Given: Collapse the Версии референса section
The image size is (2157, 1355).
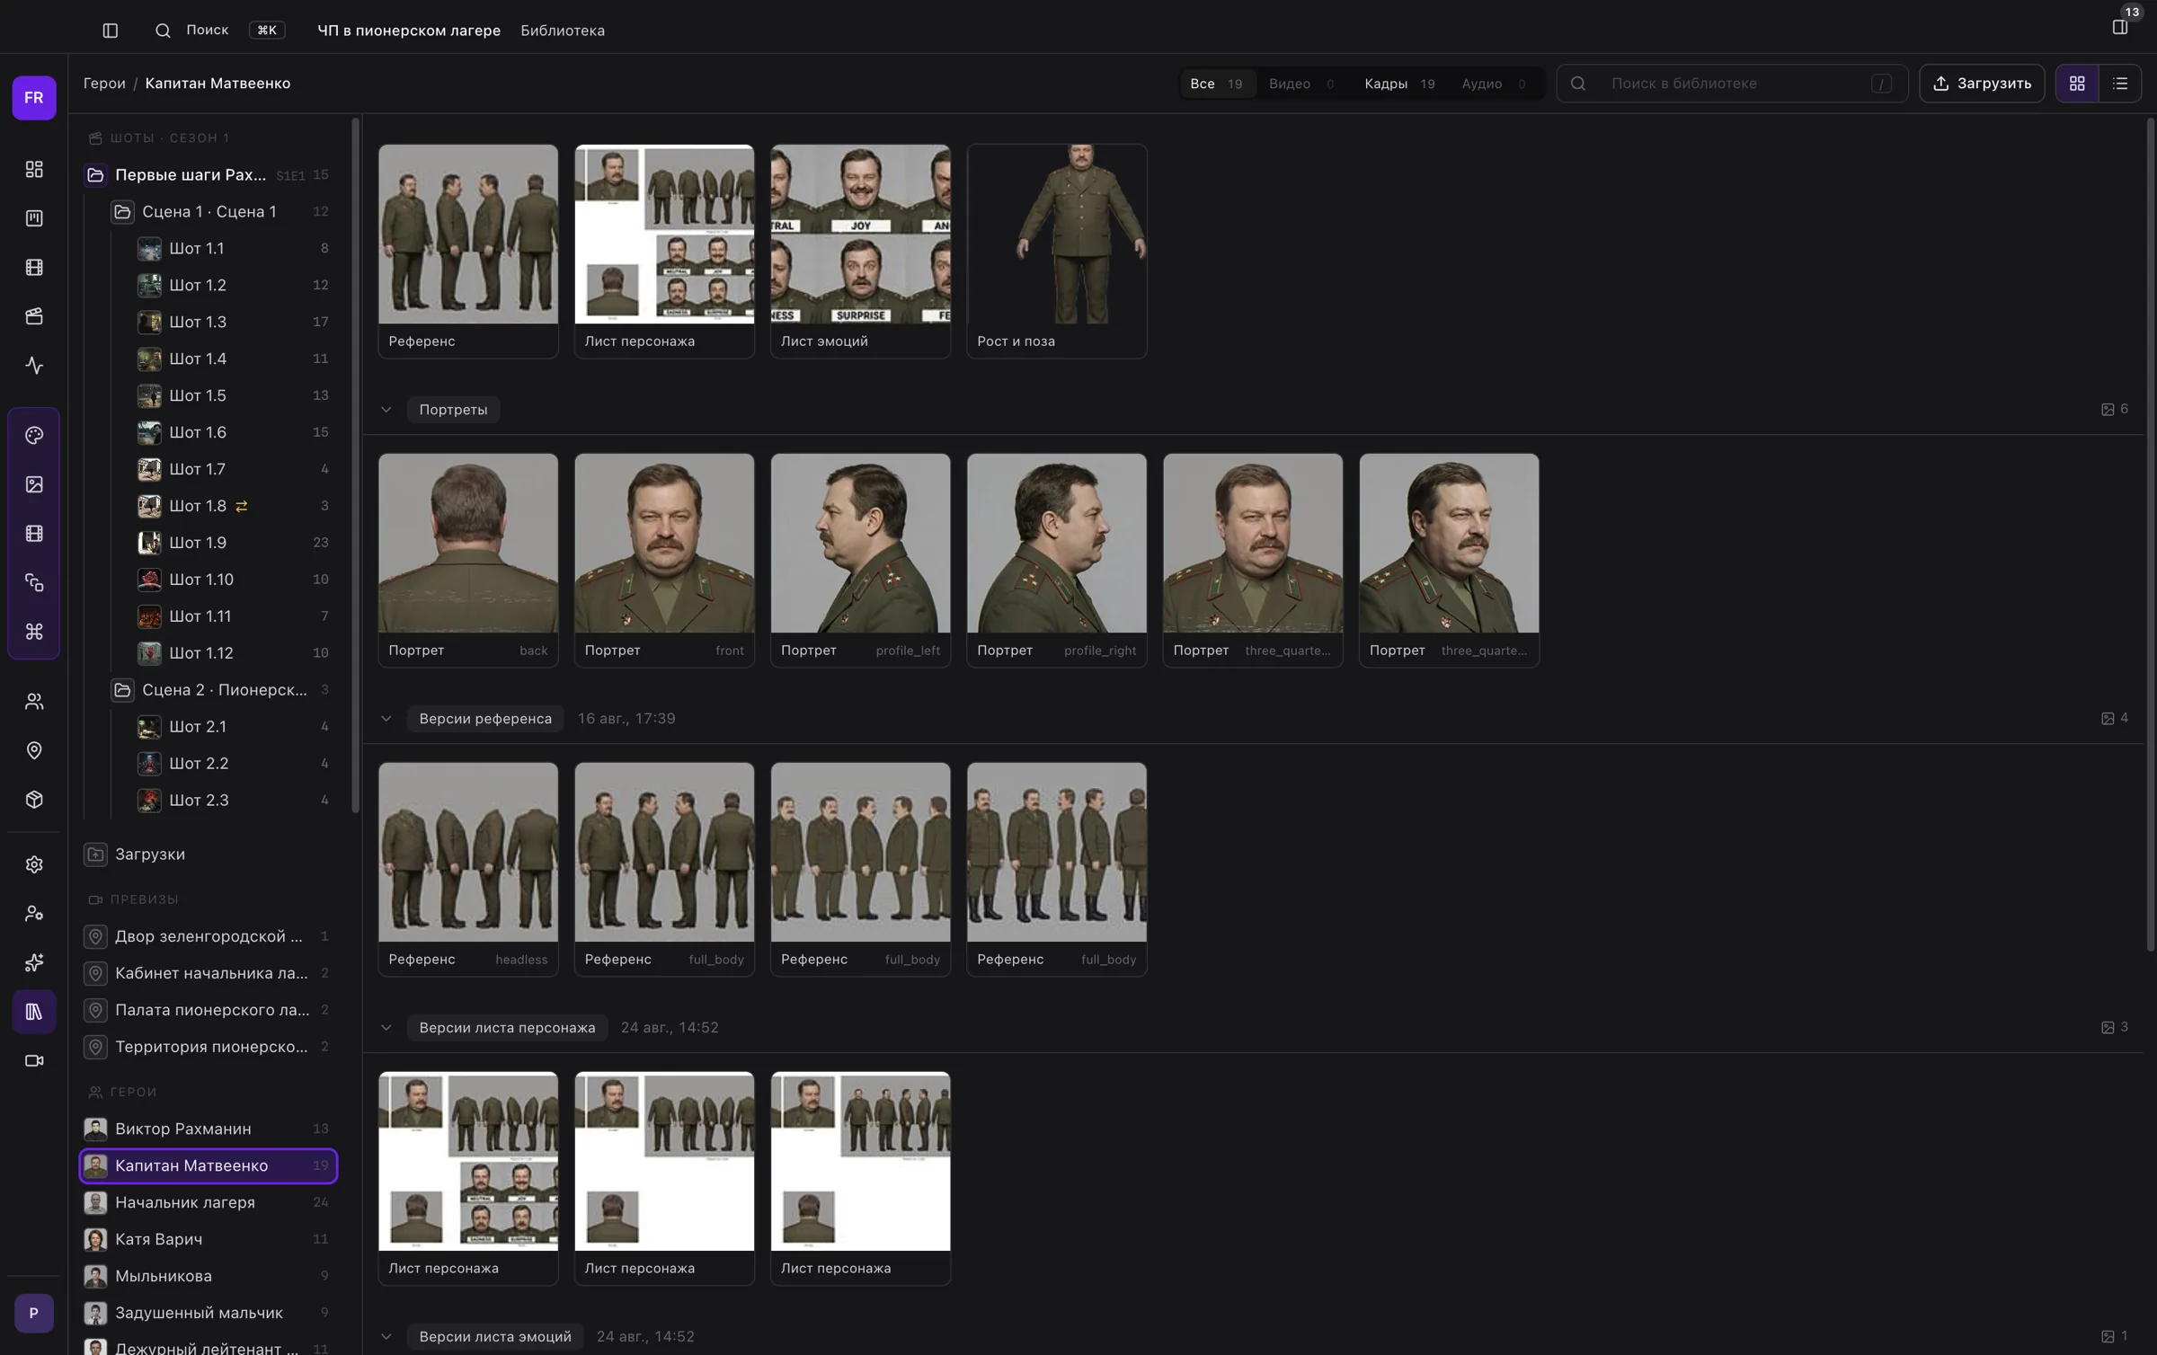Looking at the screenshot, I should point(386,719).
